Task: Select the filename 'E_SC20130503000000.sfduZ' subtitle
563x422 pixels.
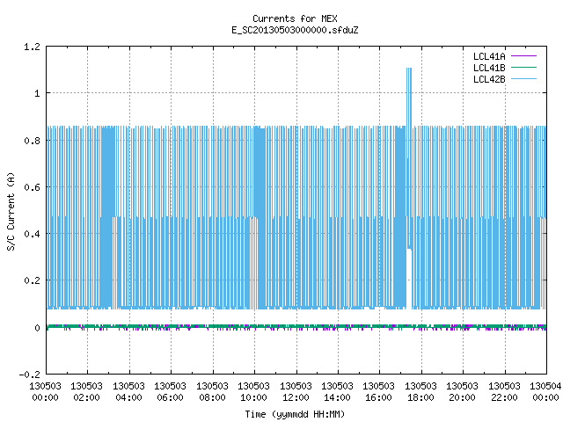Action: click(x=295, y=30)
